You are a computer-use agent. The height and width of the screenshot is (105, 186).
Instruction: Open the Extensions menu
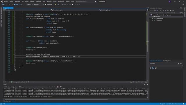coord(61,1)
